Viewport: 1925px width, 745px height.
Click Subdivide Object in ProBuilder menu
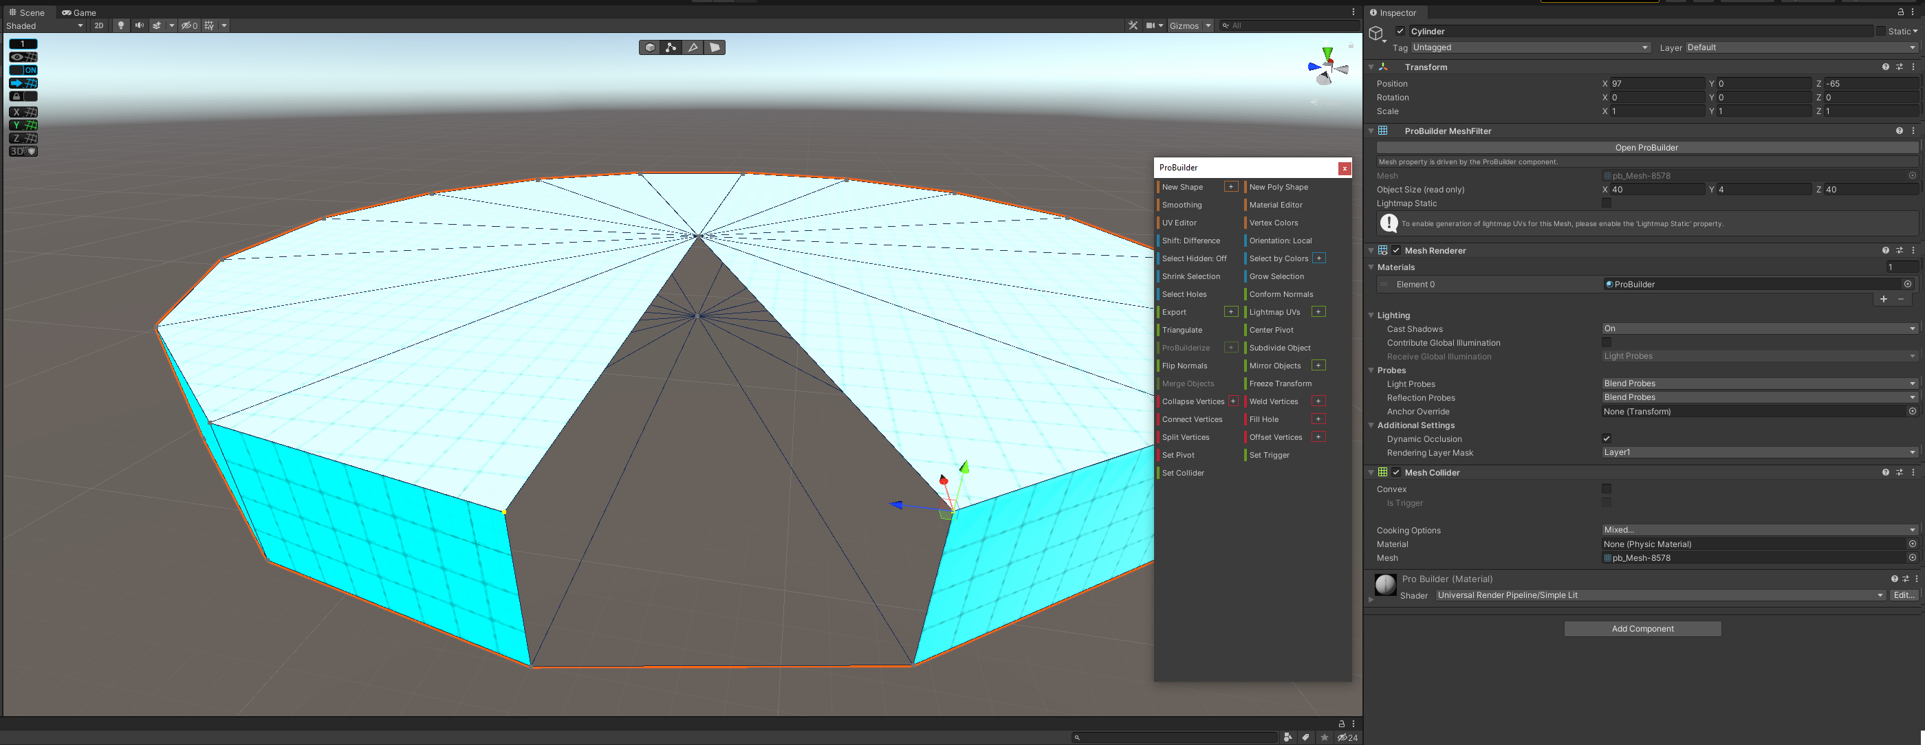pyautogui.click(x=1279, y=347)
